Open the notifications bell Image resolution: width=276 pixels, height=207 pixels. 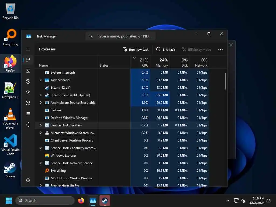(x=269, y=201)
